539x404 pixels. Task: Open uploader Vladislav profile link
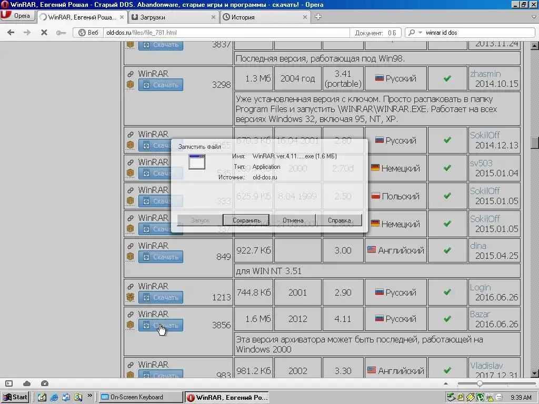(486, 366)
